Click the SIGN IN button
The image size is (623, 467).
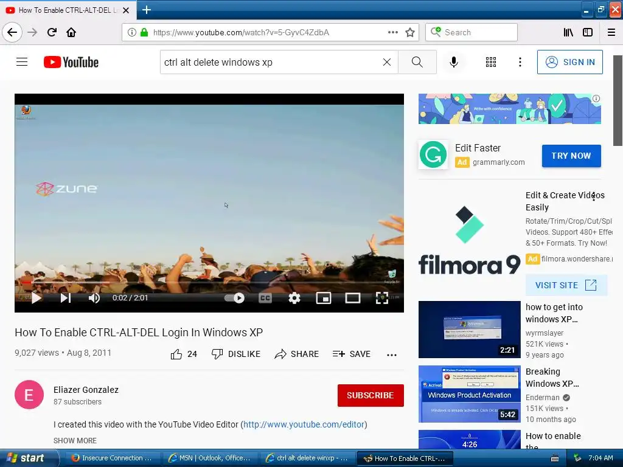(569, 62)
